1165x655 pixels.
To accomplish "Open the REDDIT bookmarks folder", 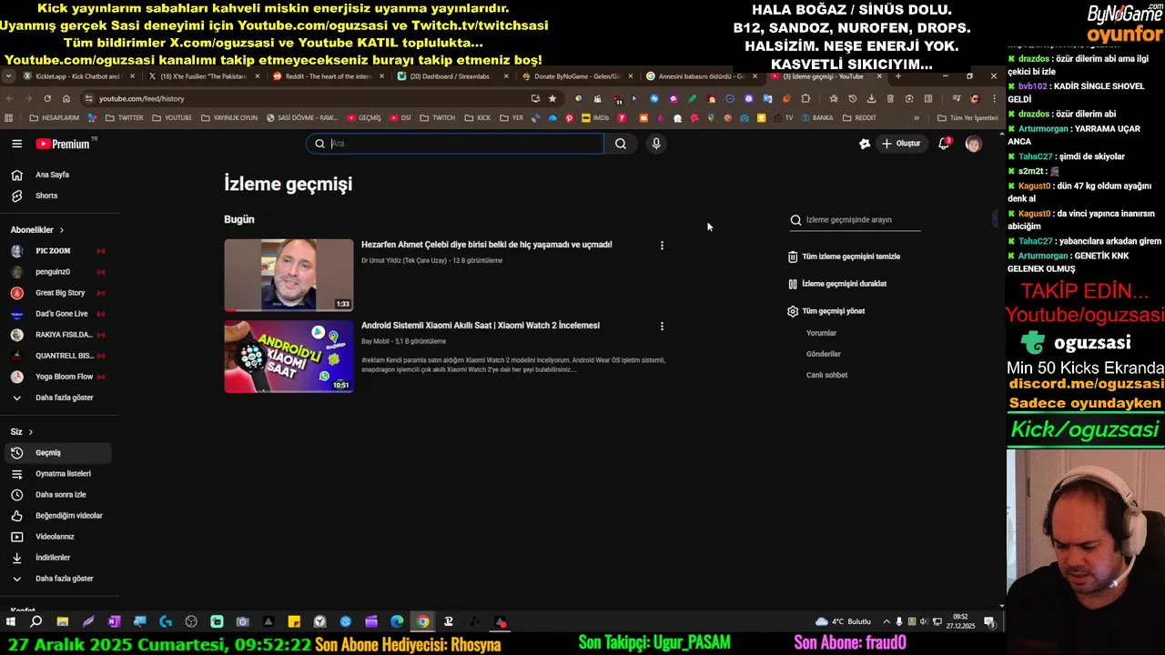I will (860, 118).
